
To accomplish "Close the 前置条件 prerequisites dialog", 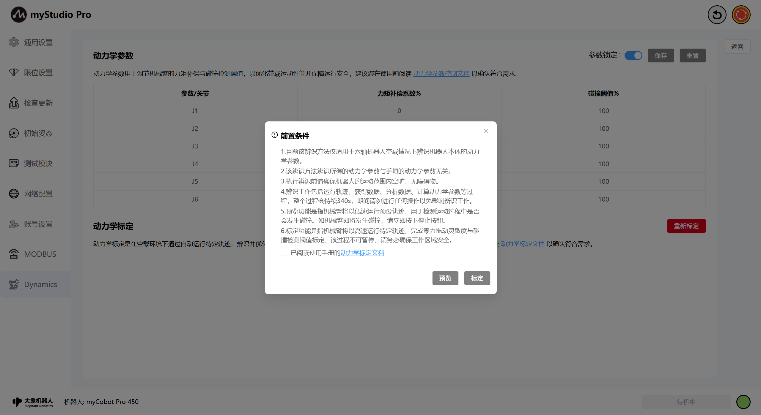I will [486, 131].
